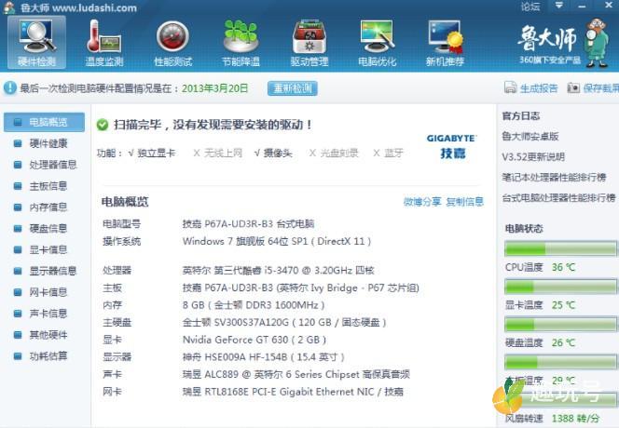The width and height of the screenshot is (619, 428).
Task: Switch to 温度监测 temperature monitor
Action: point(103,43)
